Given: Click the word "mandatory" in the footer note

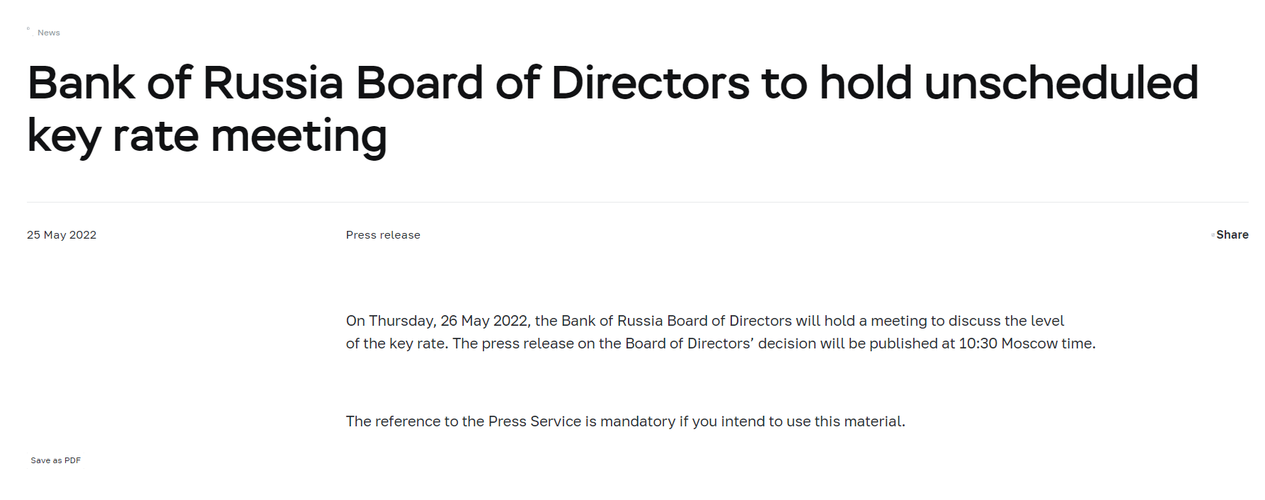Looking at the screenshot, I should pyautogui.click(x=637, y=421).
